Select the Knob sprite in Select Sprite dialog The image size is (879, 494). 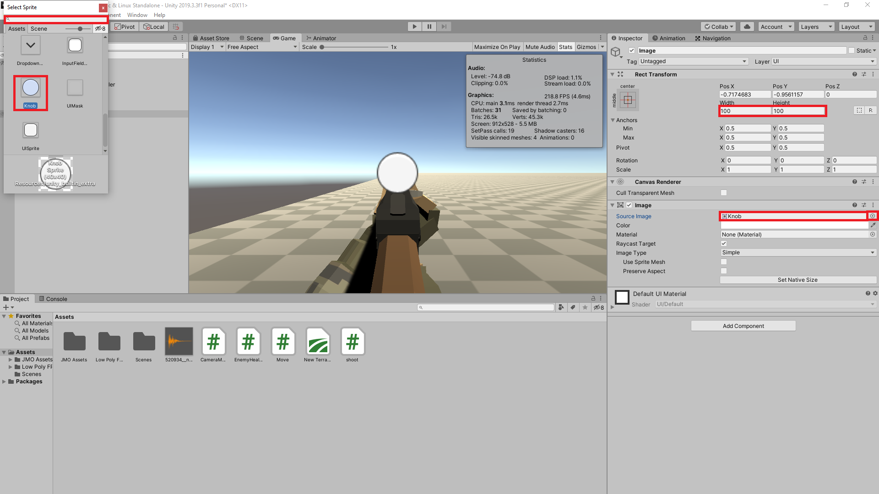coord(30,87)
